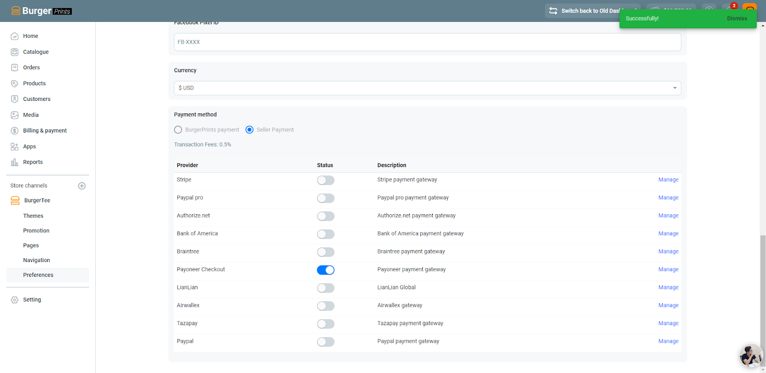Viewport: 766px width, 373px height.
Task: Open Themes in store channel menu
Action: coord(33,216)
